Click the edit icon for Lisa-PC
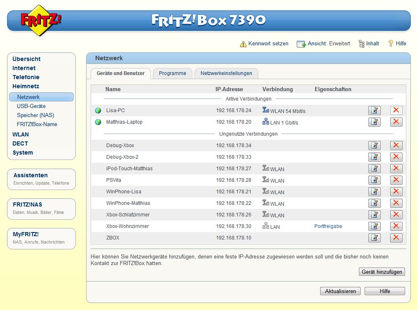Viewport: 417px width, 310px height. pyautogui.click(x=374, y=110)
